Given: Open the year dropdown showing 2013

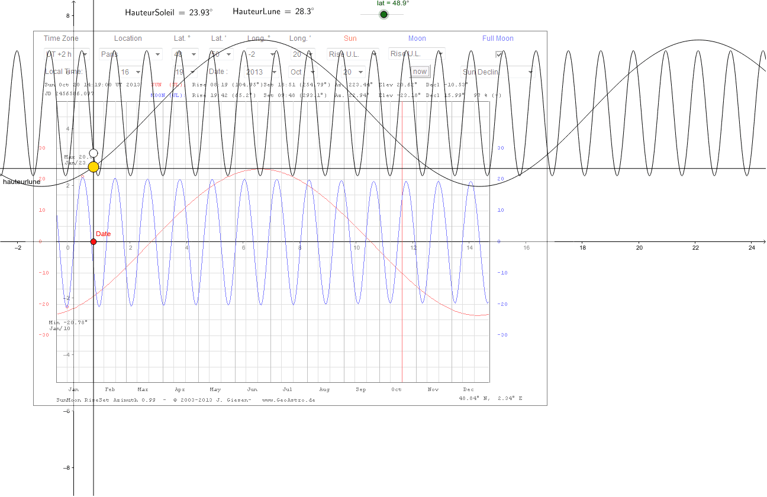Looking at the screenshot, I should tap(260, 72).
